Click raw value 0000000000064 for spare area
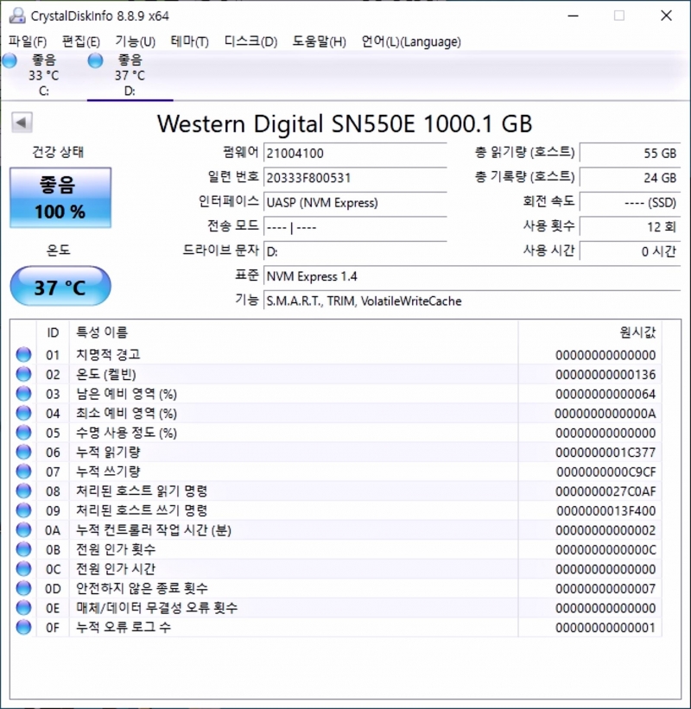Screen dimensions: 691x709 point(605,394)
